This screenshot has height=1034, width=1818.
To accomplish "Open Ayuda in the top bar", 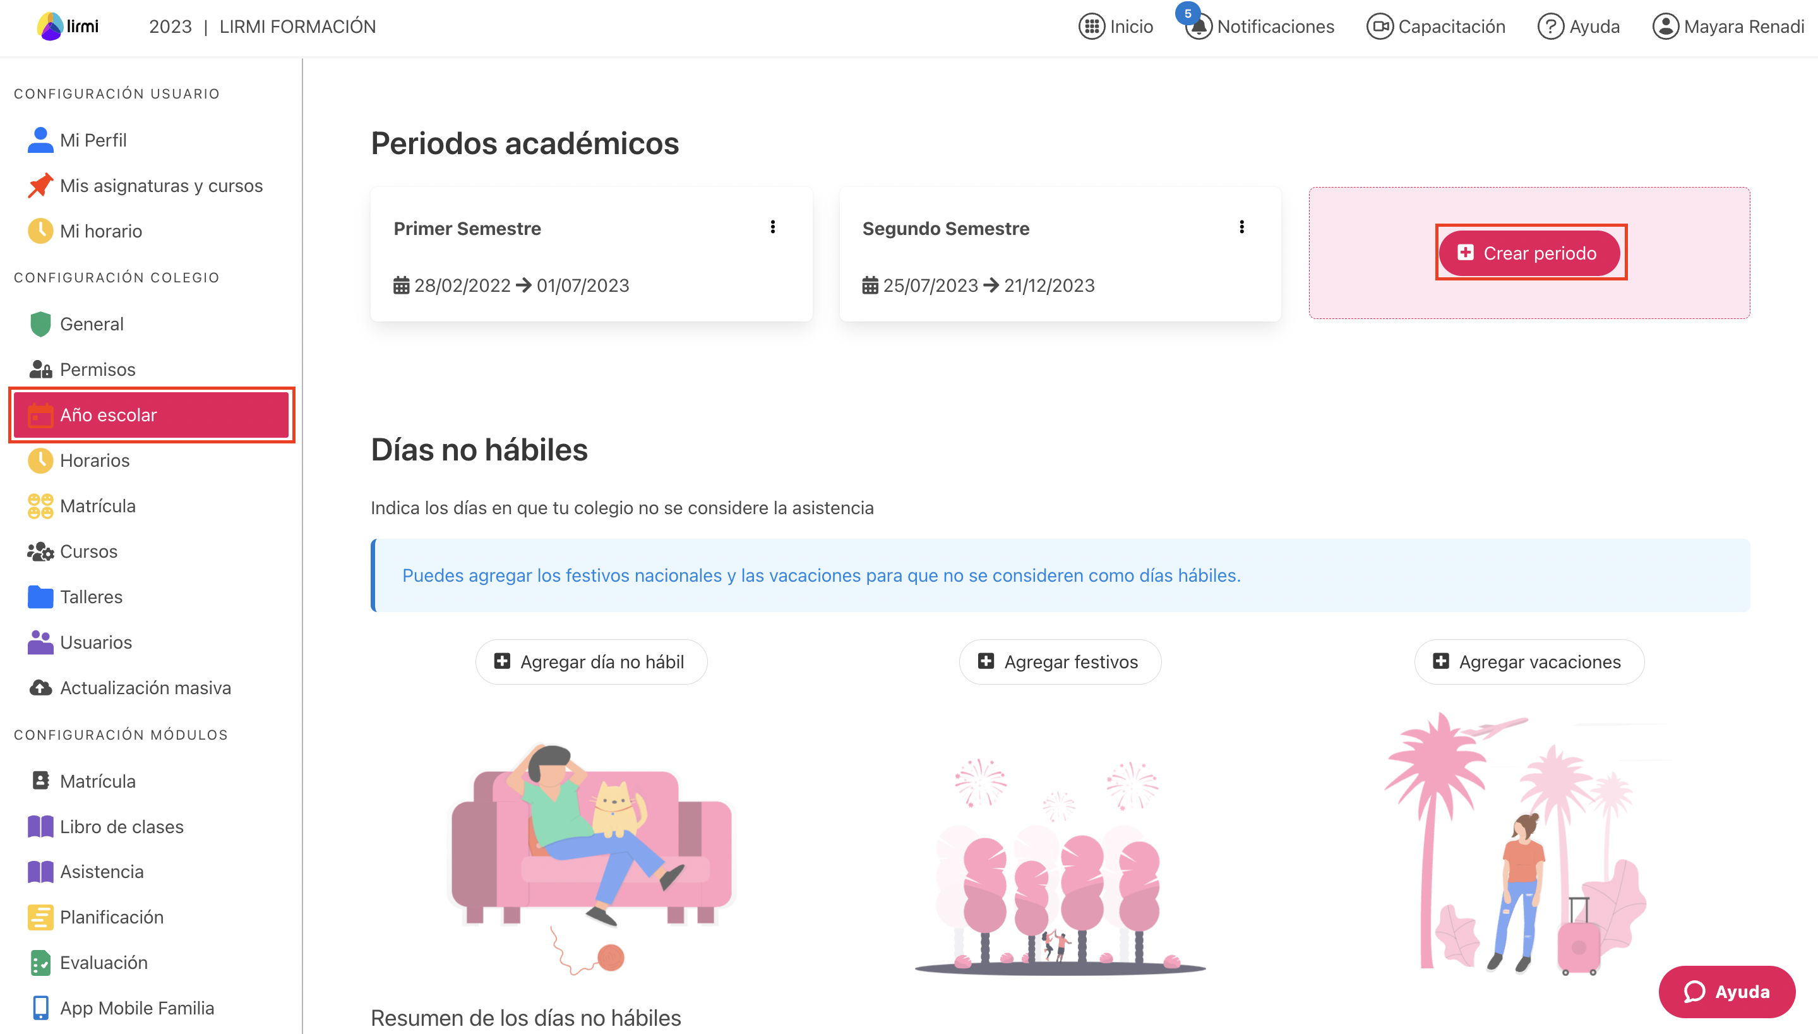I will pos(1579,27).
